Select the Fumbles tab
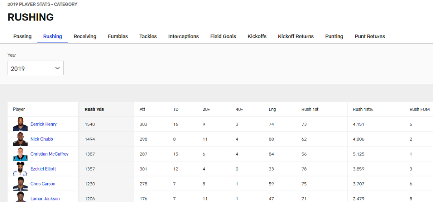The width and height of the screenshot is (433, 202). (x=118, y=36)
